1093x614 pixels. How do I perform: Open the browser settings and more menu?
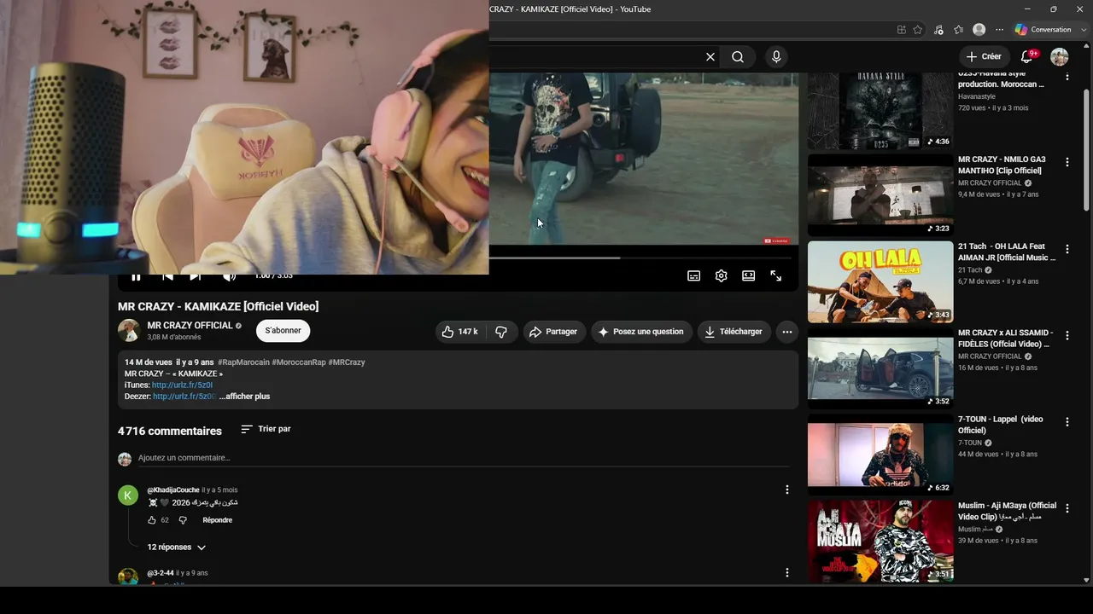1000,30
